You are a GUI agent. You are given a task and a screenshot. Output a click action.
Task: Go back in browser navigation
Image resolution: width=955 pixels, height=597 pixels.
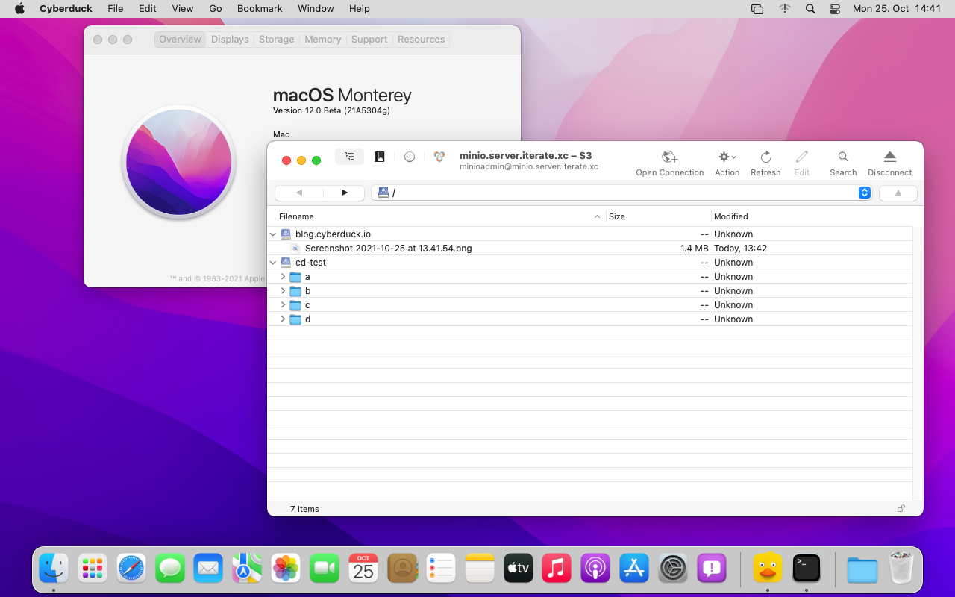click(299, 193)
